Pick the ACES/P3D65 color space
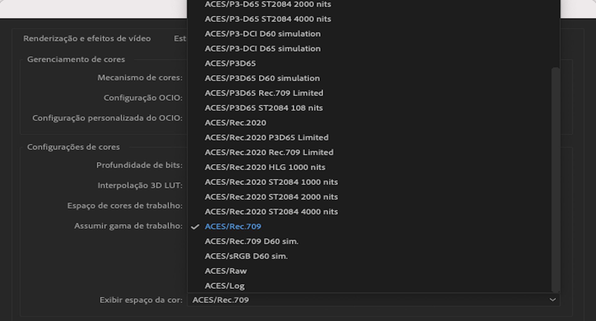 (x=230, y=64)
